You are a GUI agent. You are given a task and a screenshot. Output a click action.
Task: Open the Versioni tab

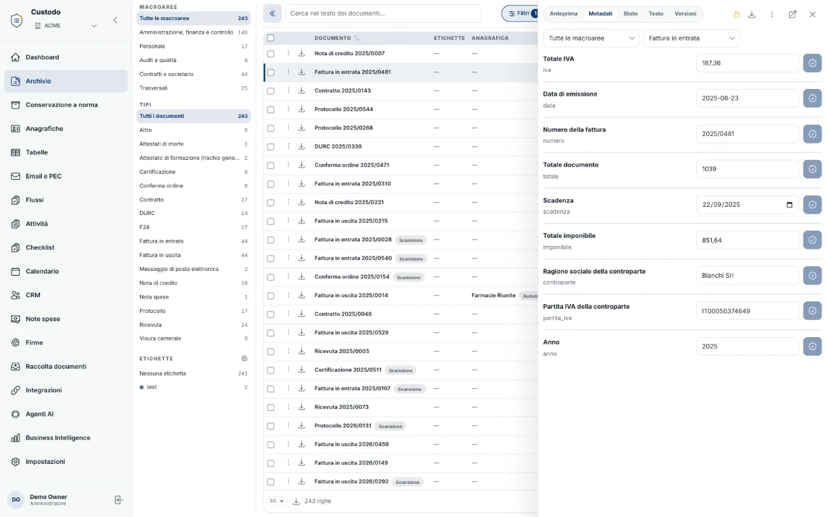pos(686,14)
